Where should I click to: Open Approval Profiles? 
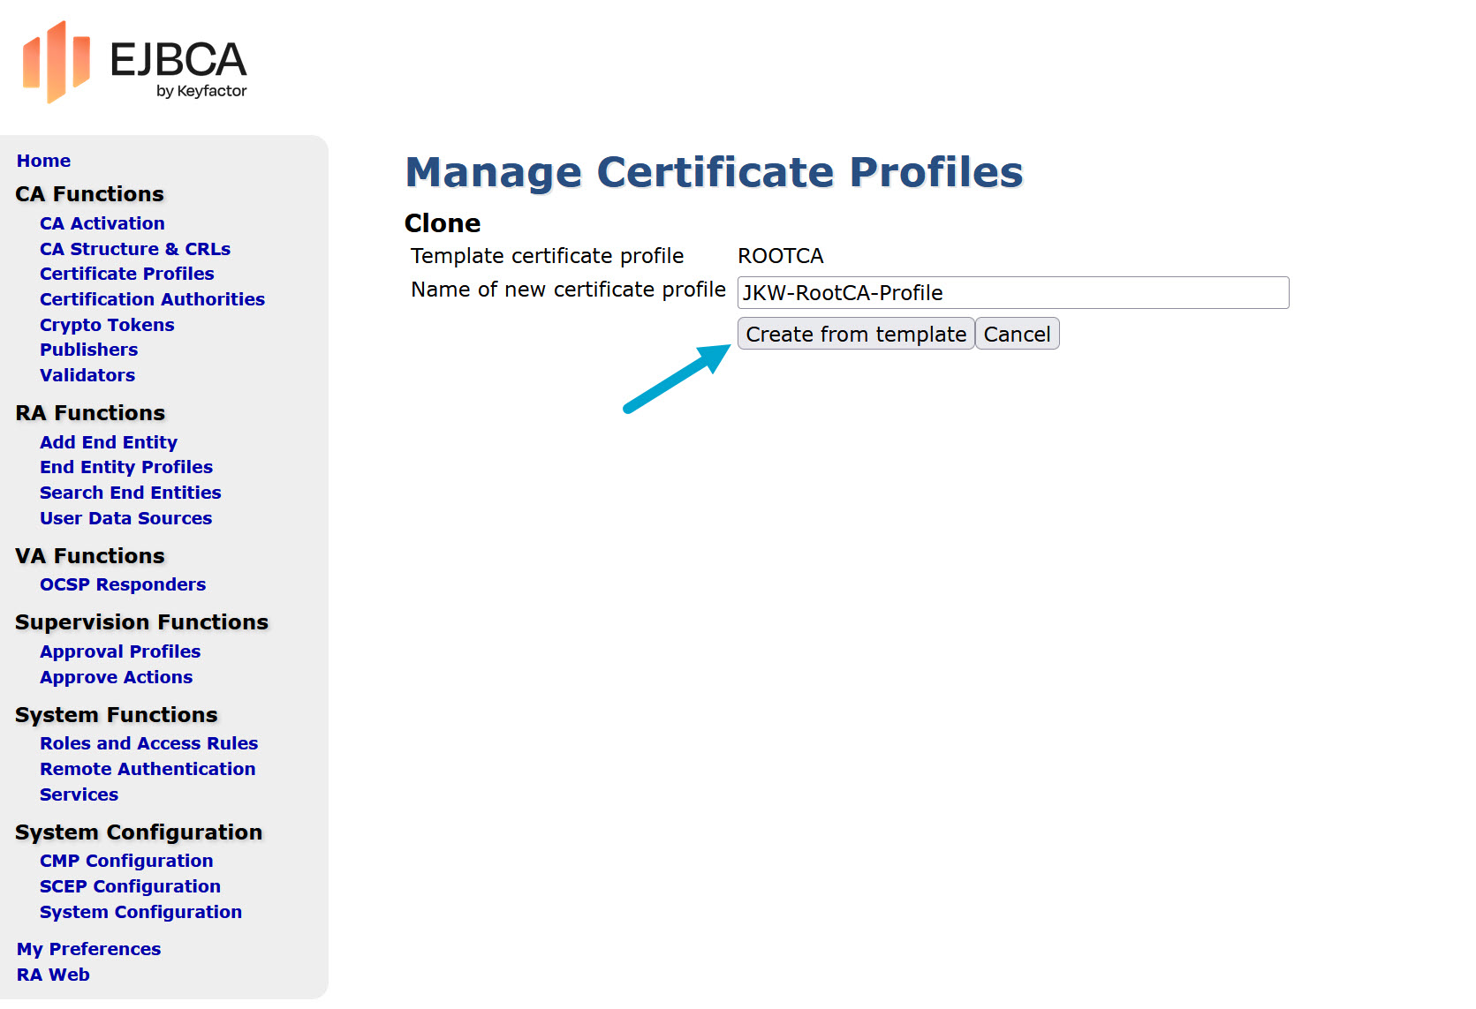120,651
